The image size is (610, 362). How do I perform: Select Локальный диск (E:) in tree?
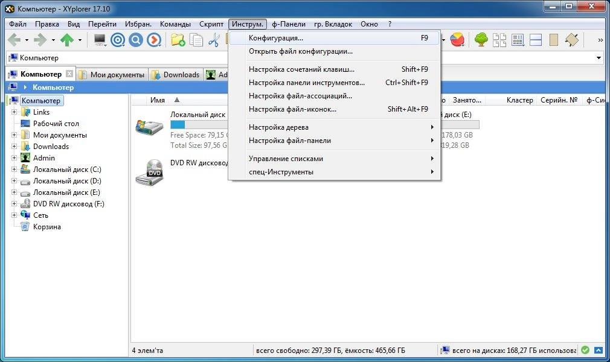[66, 192]
